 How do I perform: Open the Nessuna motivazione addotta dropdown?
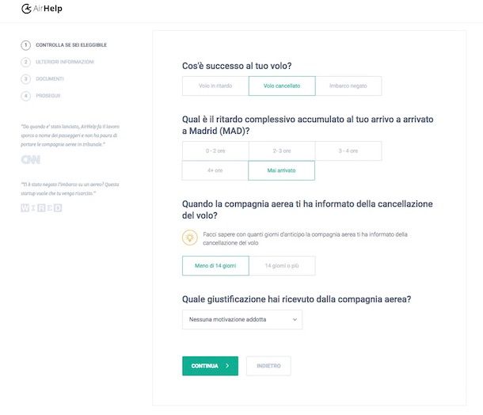[x=242, y=319]
